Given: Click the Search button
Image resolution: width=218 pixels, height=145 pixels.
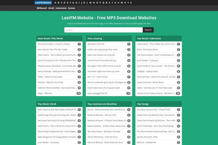Looking at the screenshot, I should [x=148, y=30].
